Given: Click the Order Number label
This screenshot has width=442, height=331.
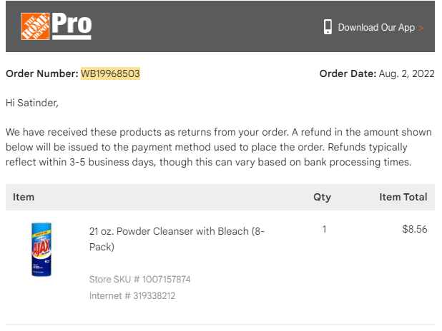Looking at the screenshot, I should (x=42, y=73).
